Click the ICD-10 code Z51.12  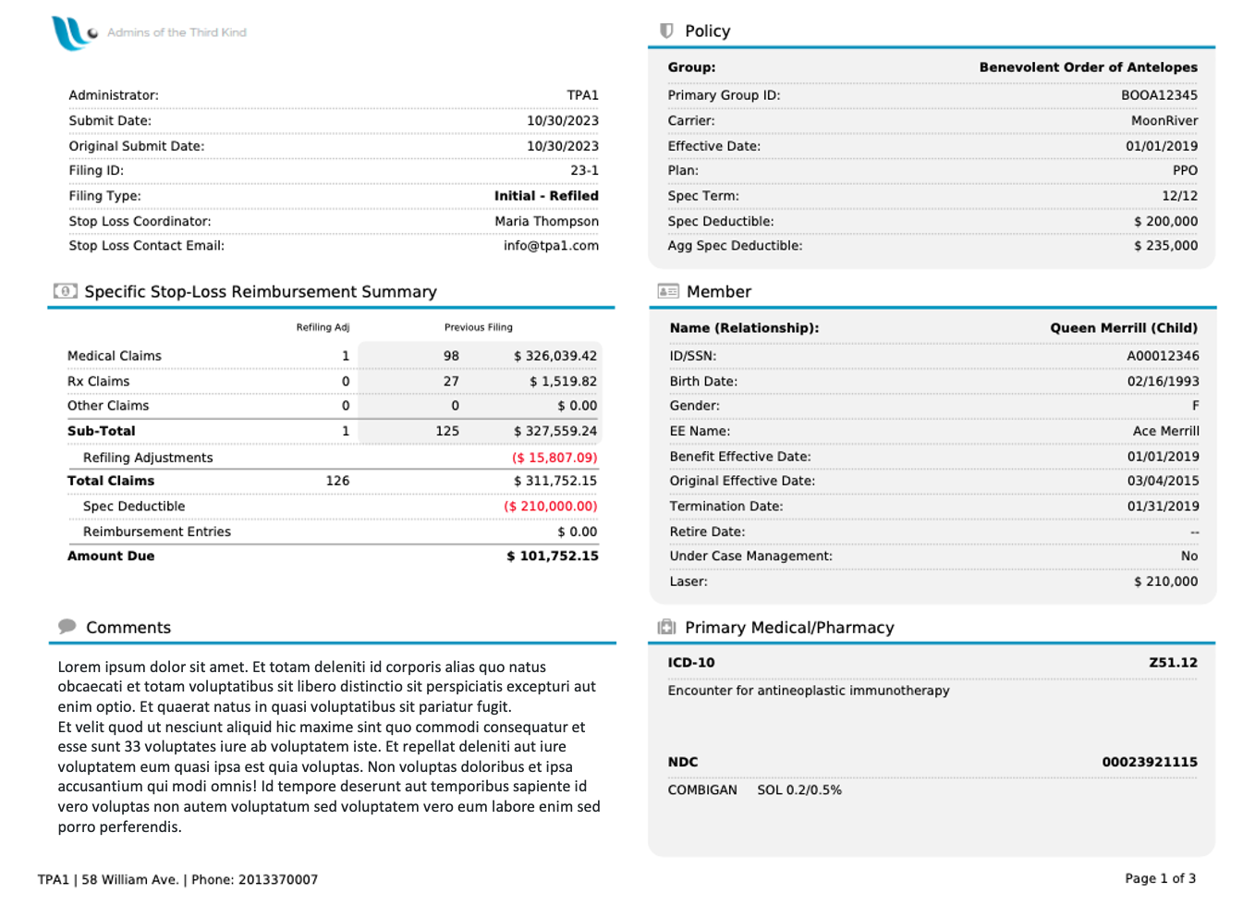(x=1173, y=663)
